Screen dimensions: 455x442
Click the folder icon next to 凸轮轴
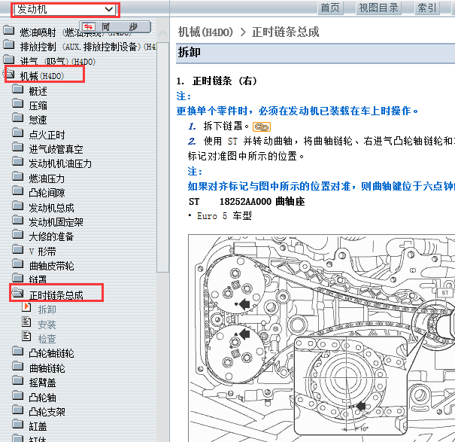(18, 395)
